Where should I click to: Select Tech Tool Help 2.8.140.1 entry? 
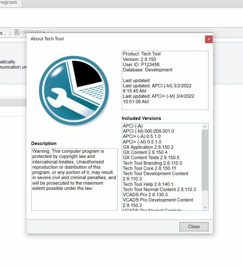tap(148, 184)
